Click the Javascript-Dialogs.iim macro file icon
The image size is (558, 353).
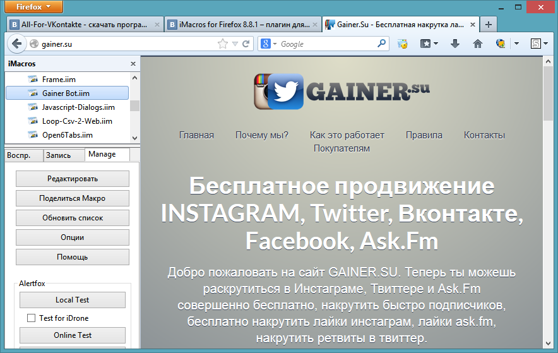[33, 107]
